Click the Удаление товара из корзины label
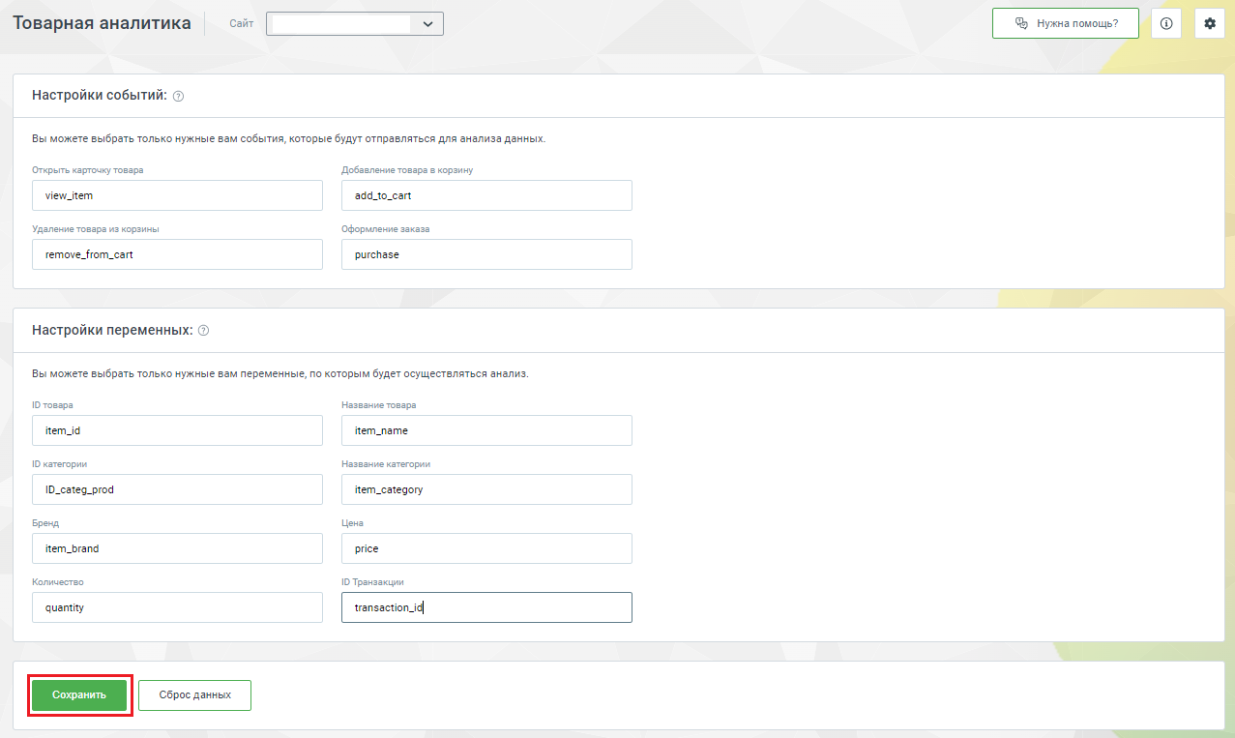 point(96,229)
